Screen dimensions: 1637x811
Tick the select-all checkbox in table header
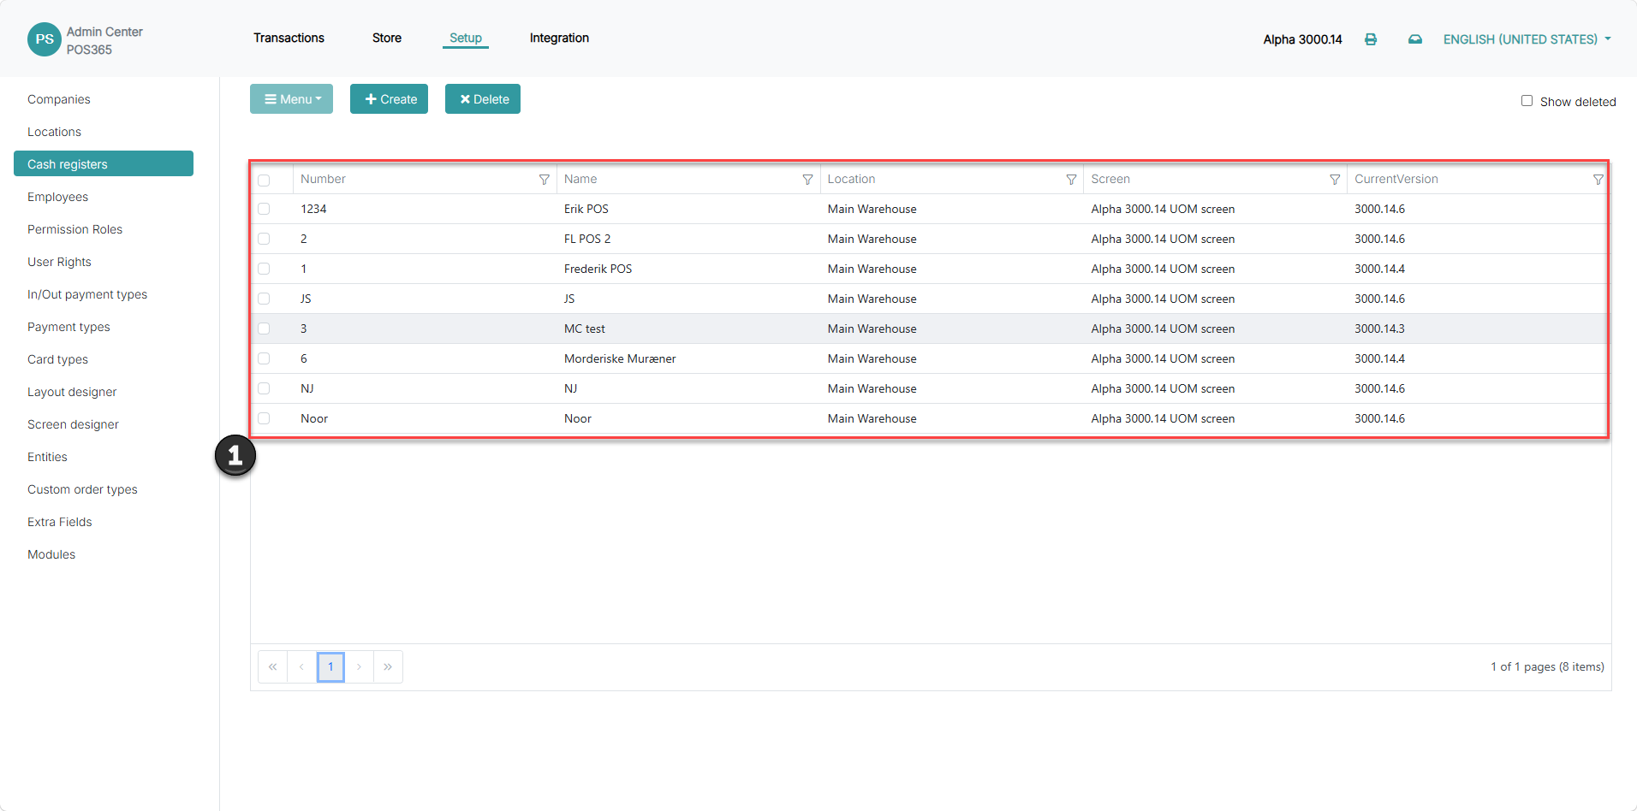tap(264, 181)
